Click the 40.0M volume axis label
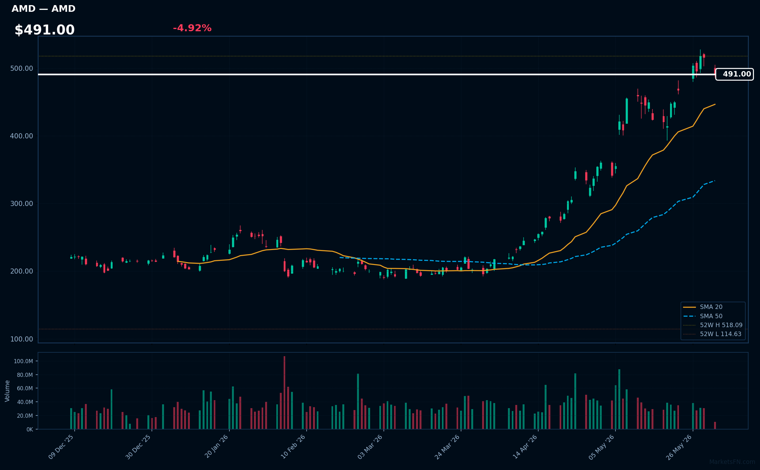 25,402
